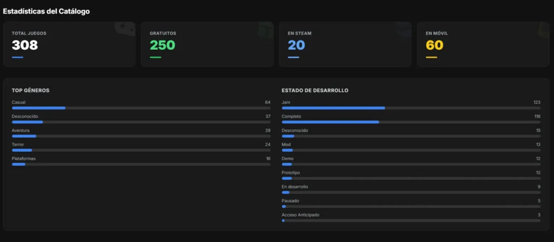554x242 pixels.
Task: Click the En Steam count of 20
Action: pos(296,45)
